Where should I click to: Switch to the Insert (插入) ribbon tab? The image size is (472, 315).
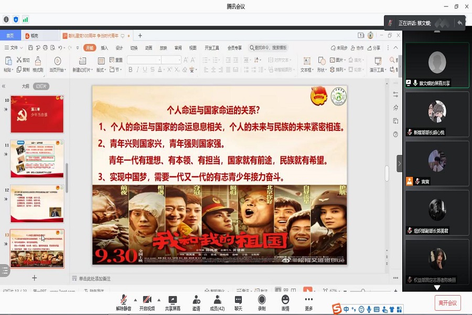pyautogui.click(x=104, y=48)
